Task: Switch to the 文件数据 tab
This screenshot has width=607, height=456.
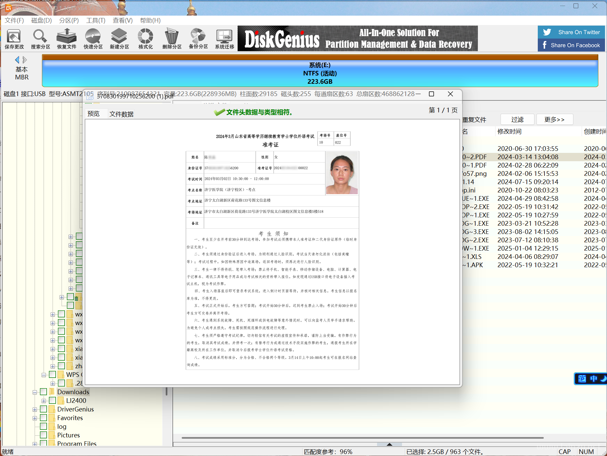Action: pyautogui.click(x=121, y=114)
